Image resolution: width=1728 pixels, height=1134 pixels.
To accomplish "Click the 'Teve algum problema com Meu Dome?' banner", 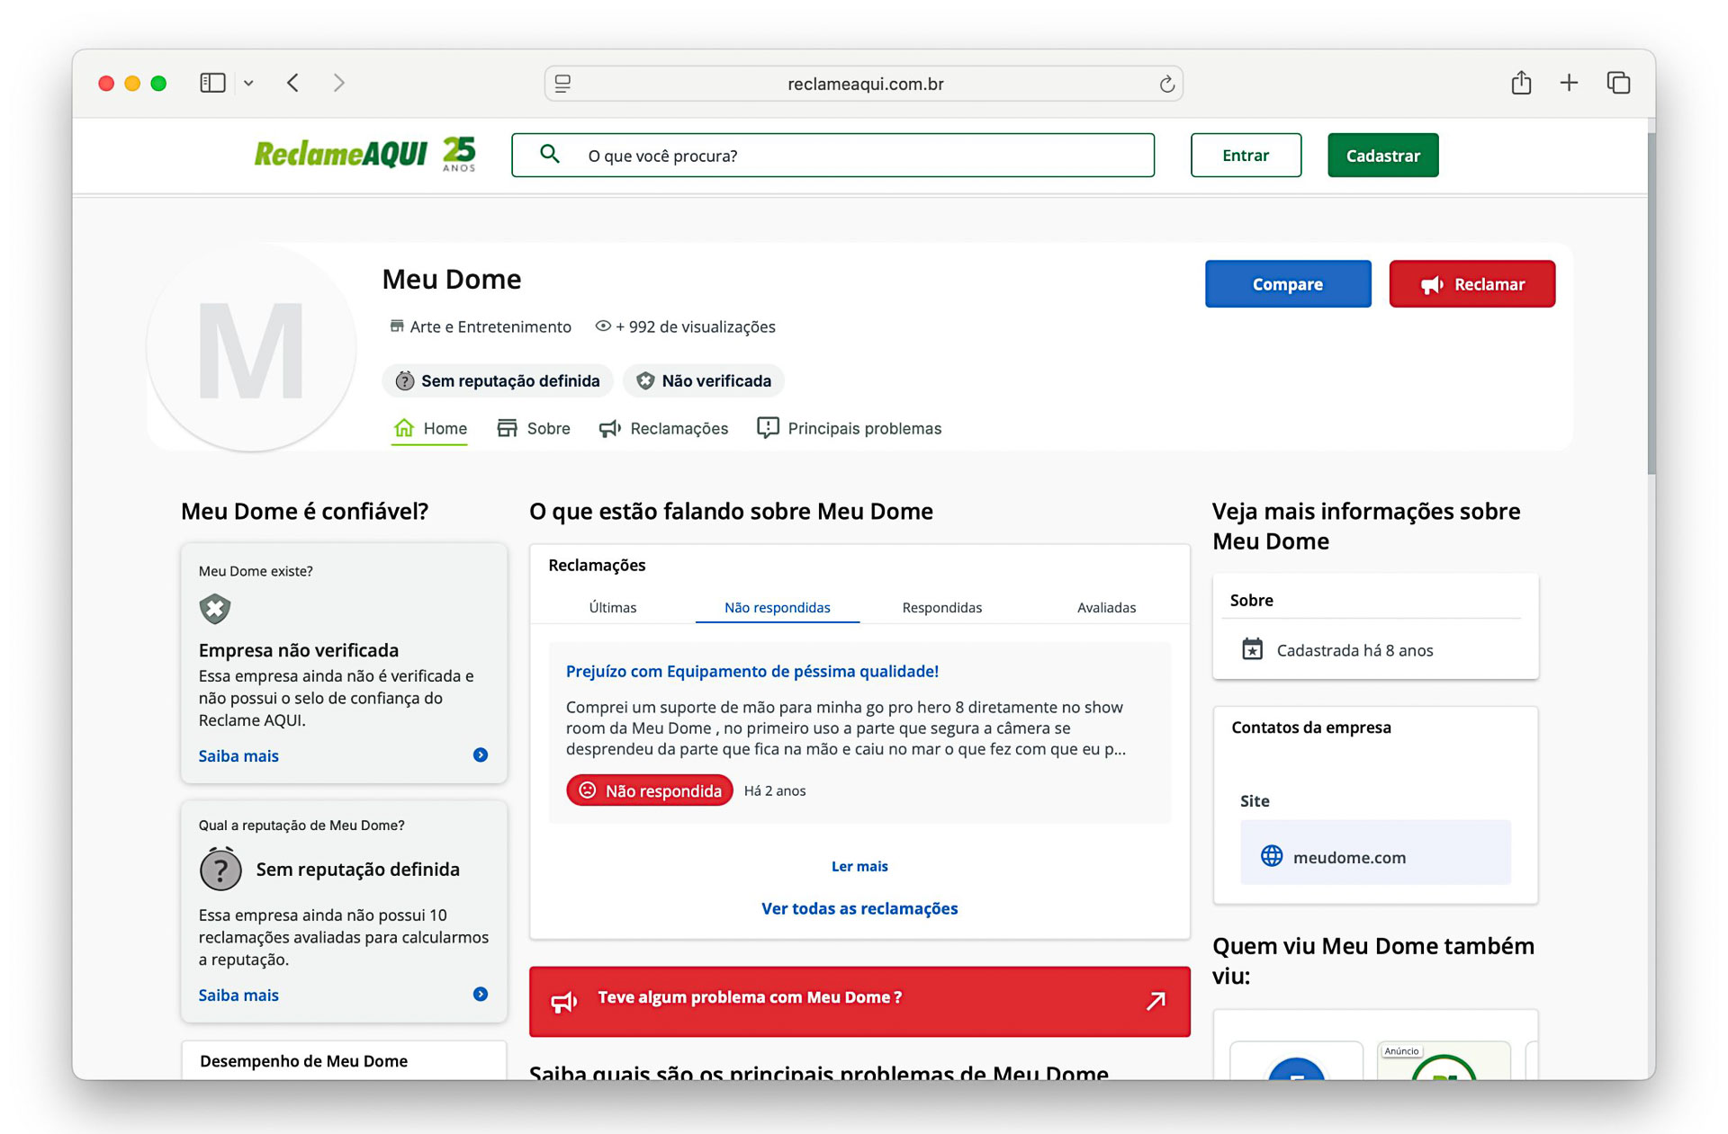I will (859, 1002).
